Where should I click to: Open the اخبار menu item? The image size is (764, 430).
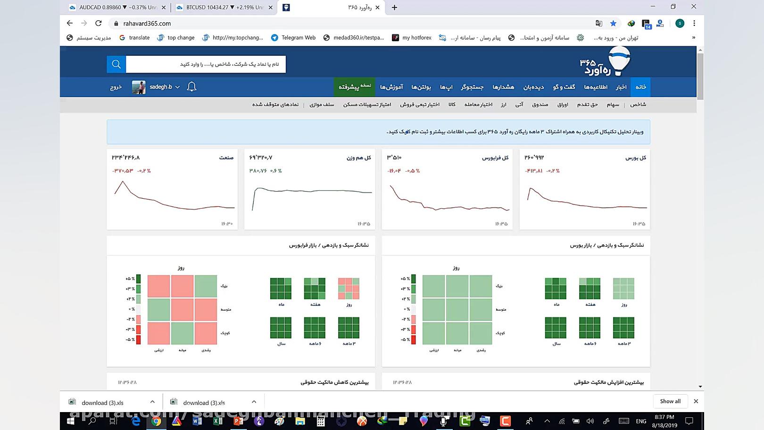(x=621, y=87)
